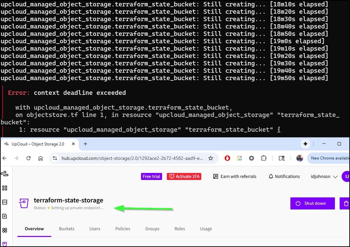The width and height of the screenshot is (350, 247).
Task: Open the servers icon in sidebar
Action: 5,202
